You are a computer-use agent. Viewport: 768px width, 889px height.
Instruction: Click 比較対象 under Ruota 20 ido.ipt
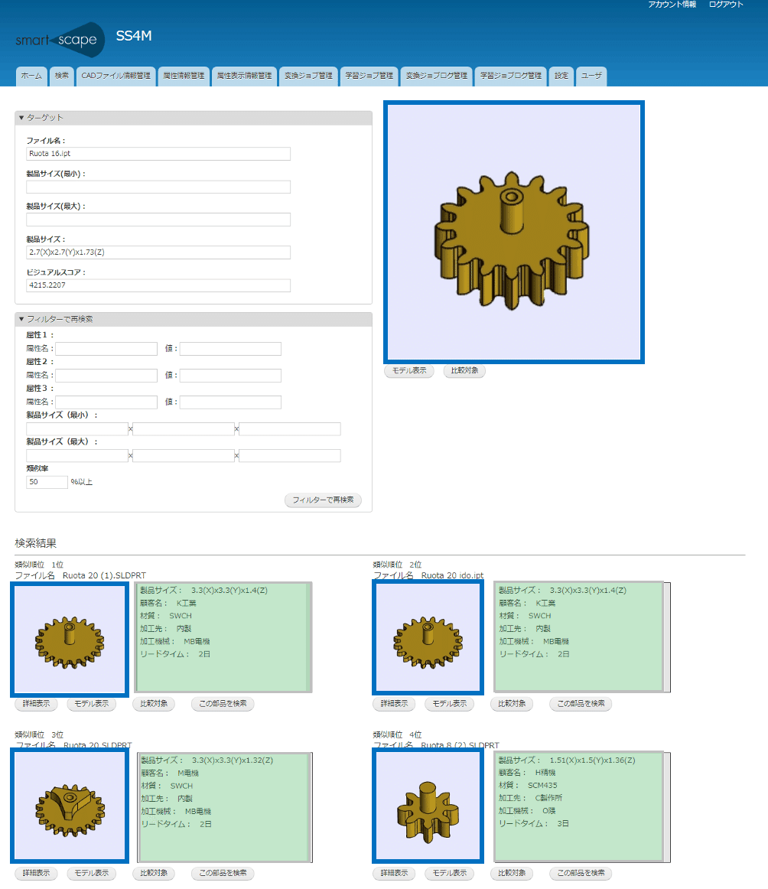(x=512, y=704)
